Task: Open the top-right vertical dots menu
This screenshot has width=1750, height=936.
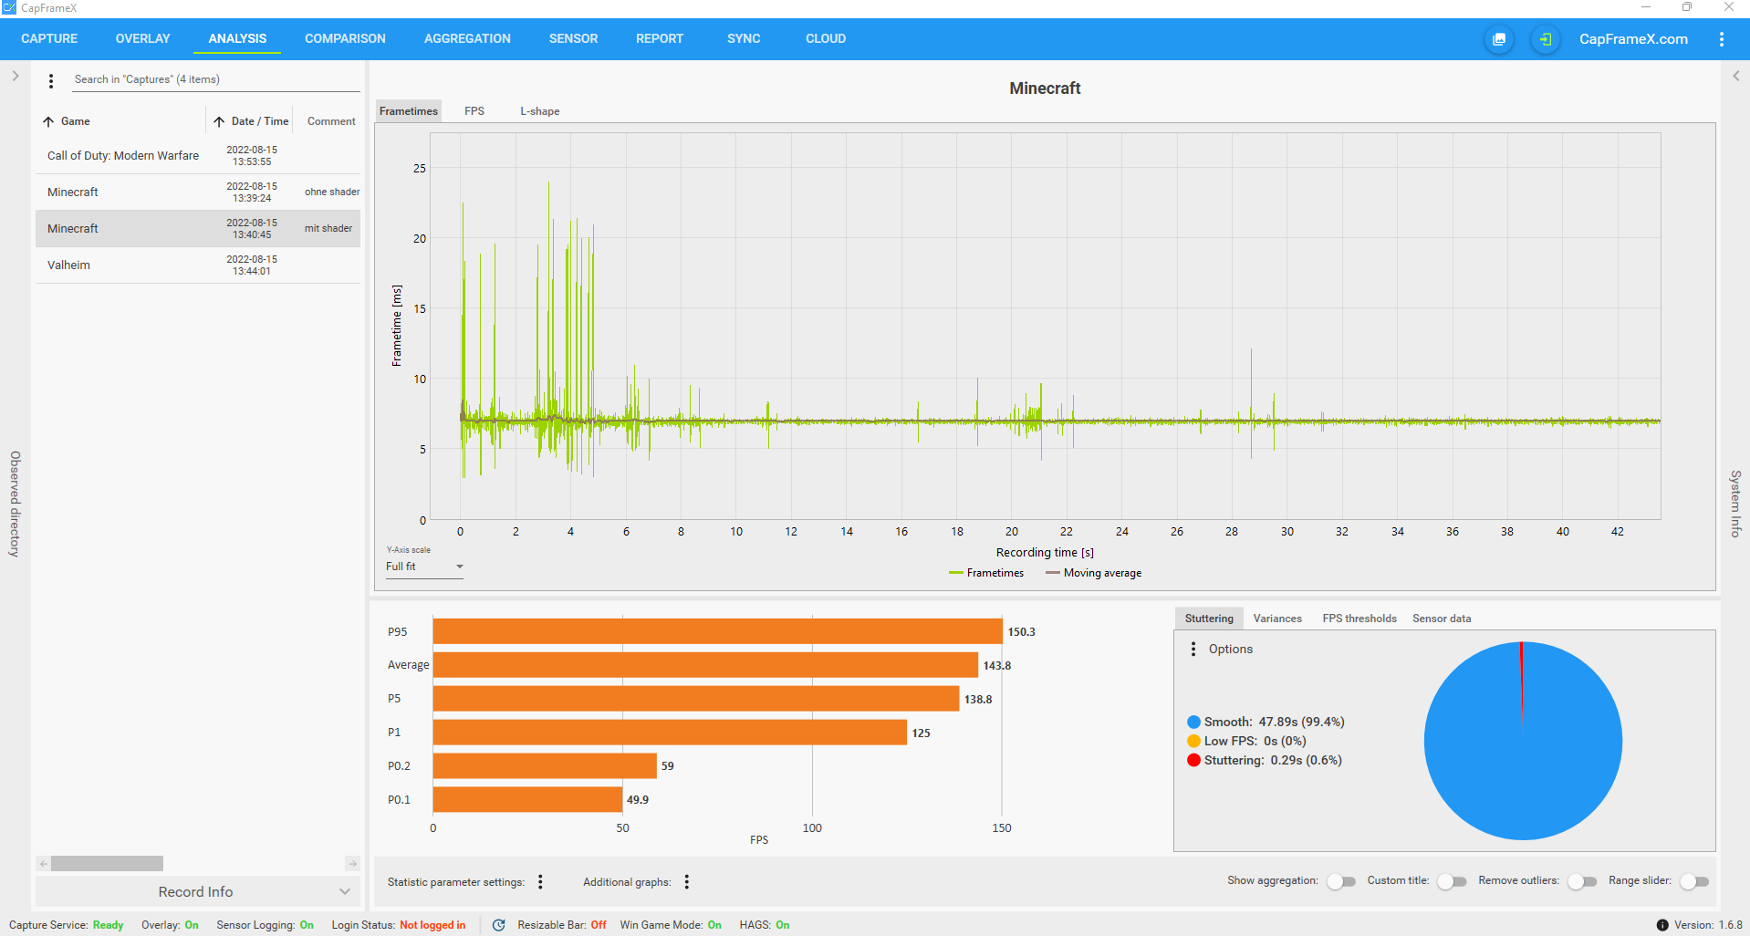Action: point(1721,39)
